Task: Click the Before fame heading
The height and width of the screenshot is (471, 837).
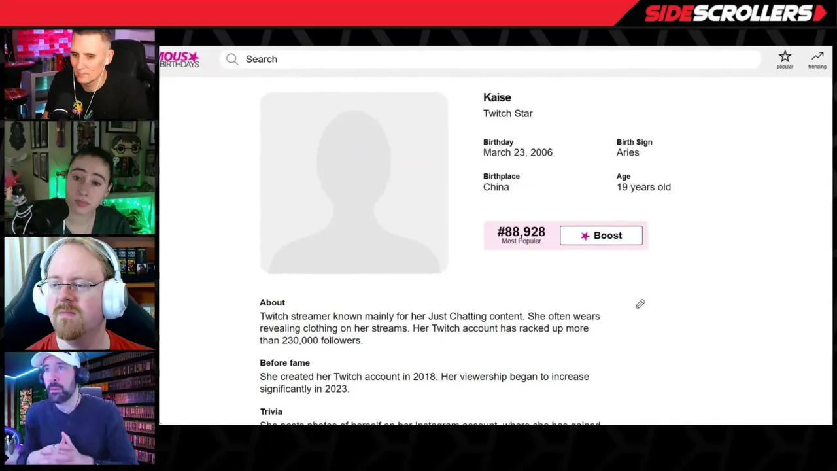Action: tap(284, 362)
